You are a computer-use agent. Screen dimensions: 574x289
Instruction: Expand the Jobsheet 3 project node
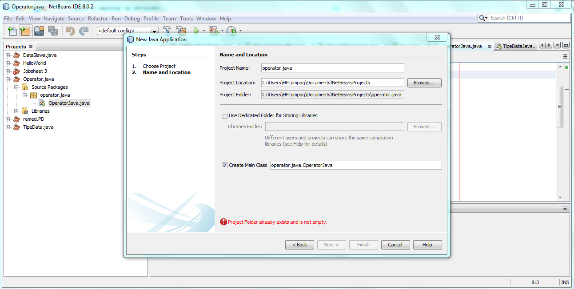pyautogui.click(x=8, y=71)
